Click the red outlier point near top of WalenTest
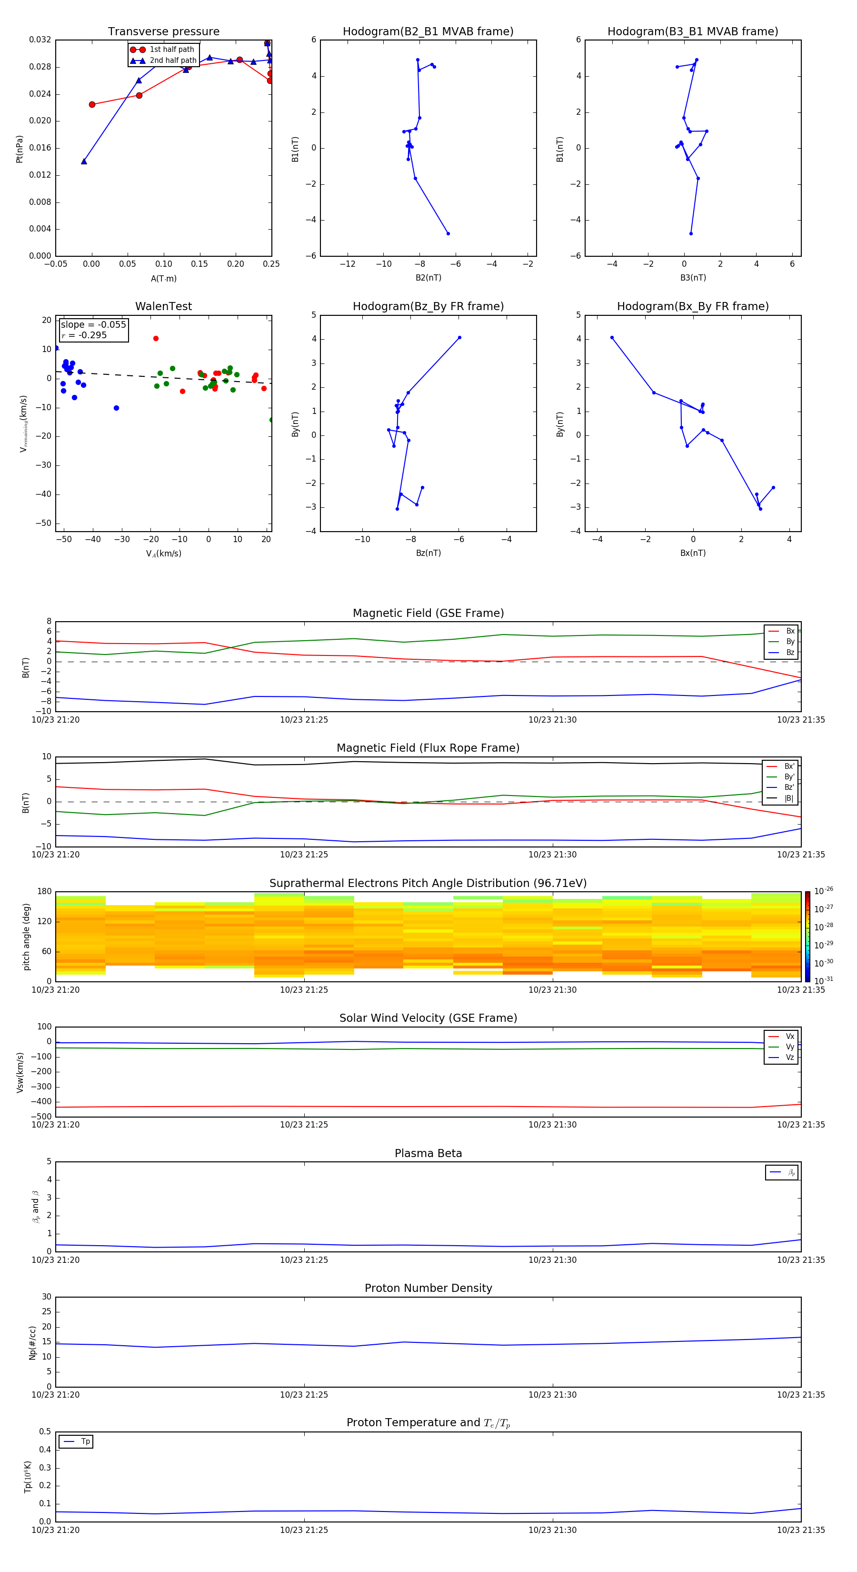 [x=156, y=338]
